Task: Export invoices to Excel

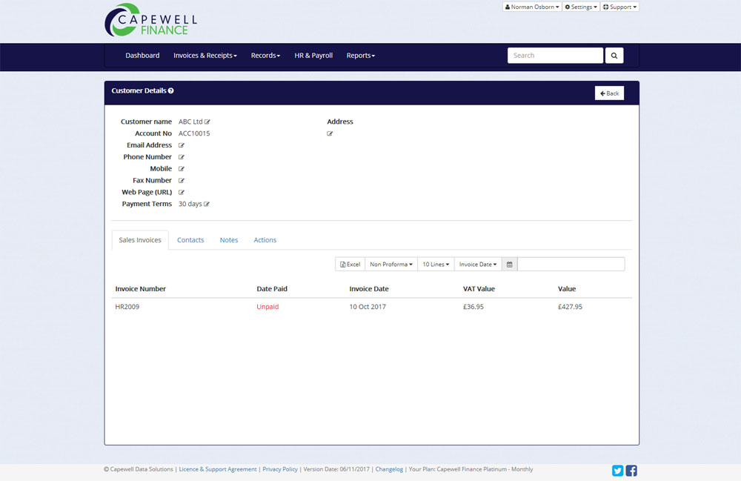Action: pyautogui.click(x=350, y=264)
